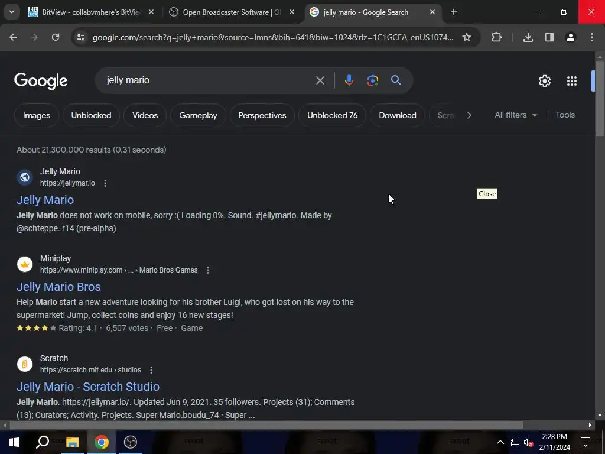The image size is (605, 454).
Task: Close the BitView tab
Action: (151, 12)
